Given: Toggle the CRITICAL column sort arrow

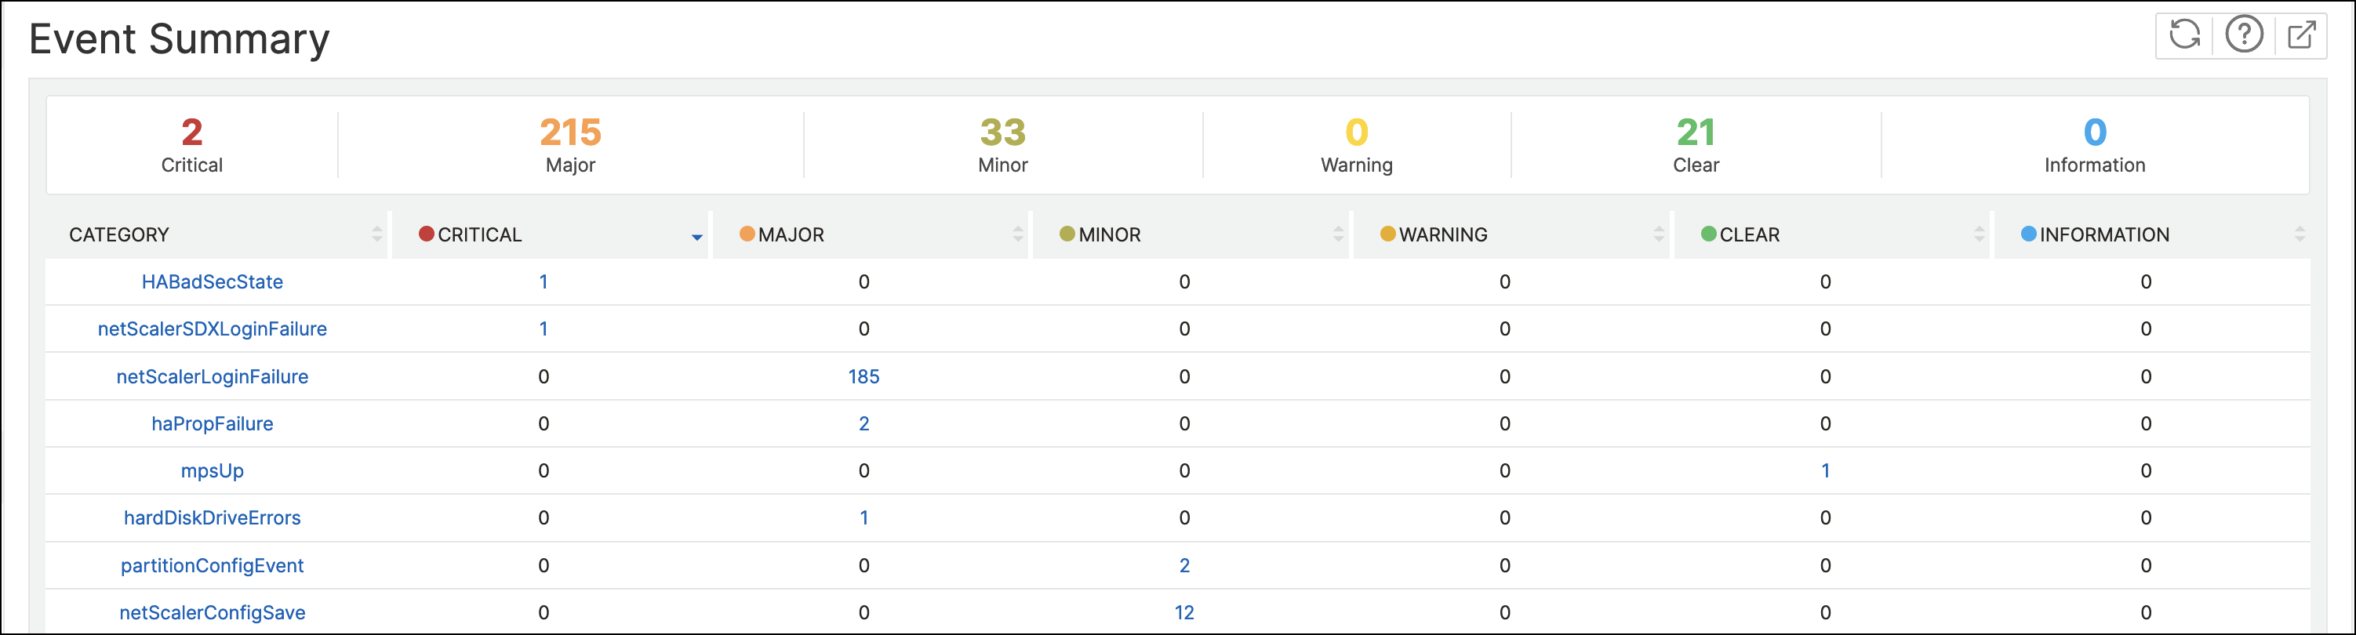Looking at the screenshot, I should (x=697, y=238).
